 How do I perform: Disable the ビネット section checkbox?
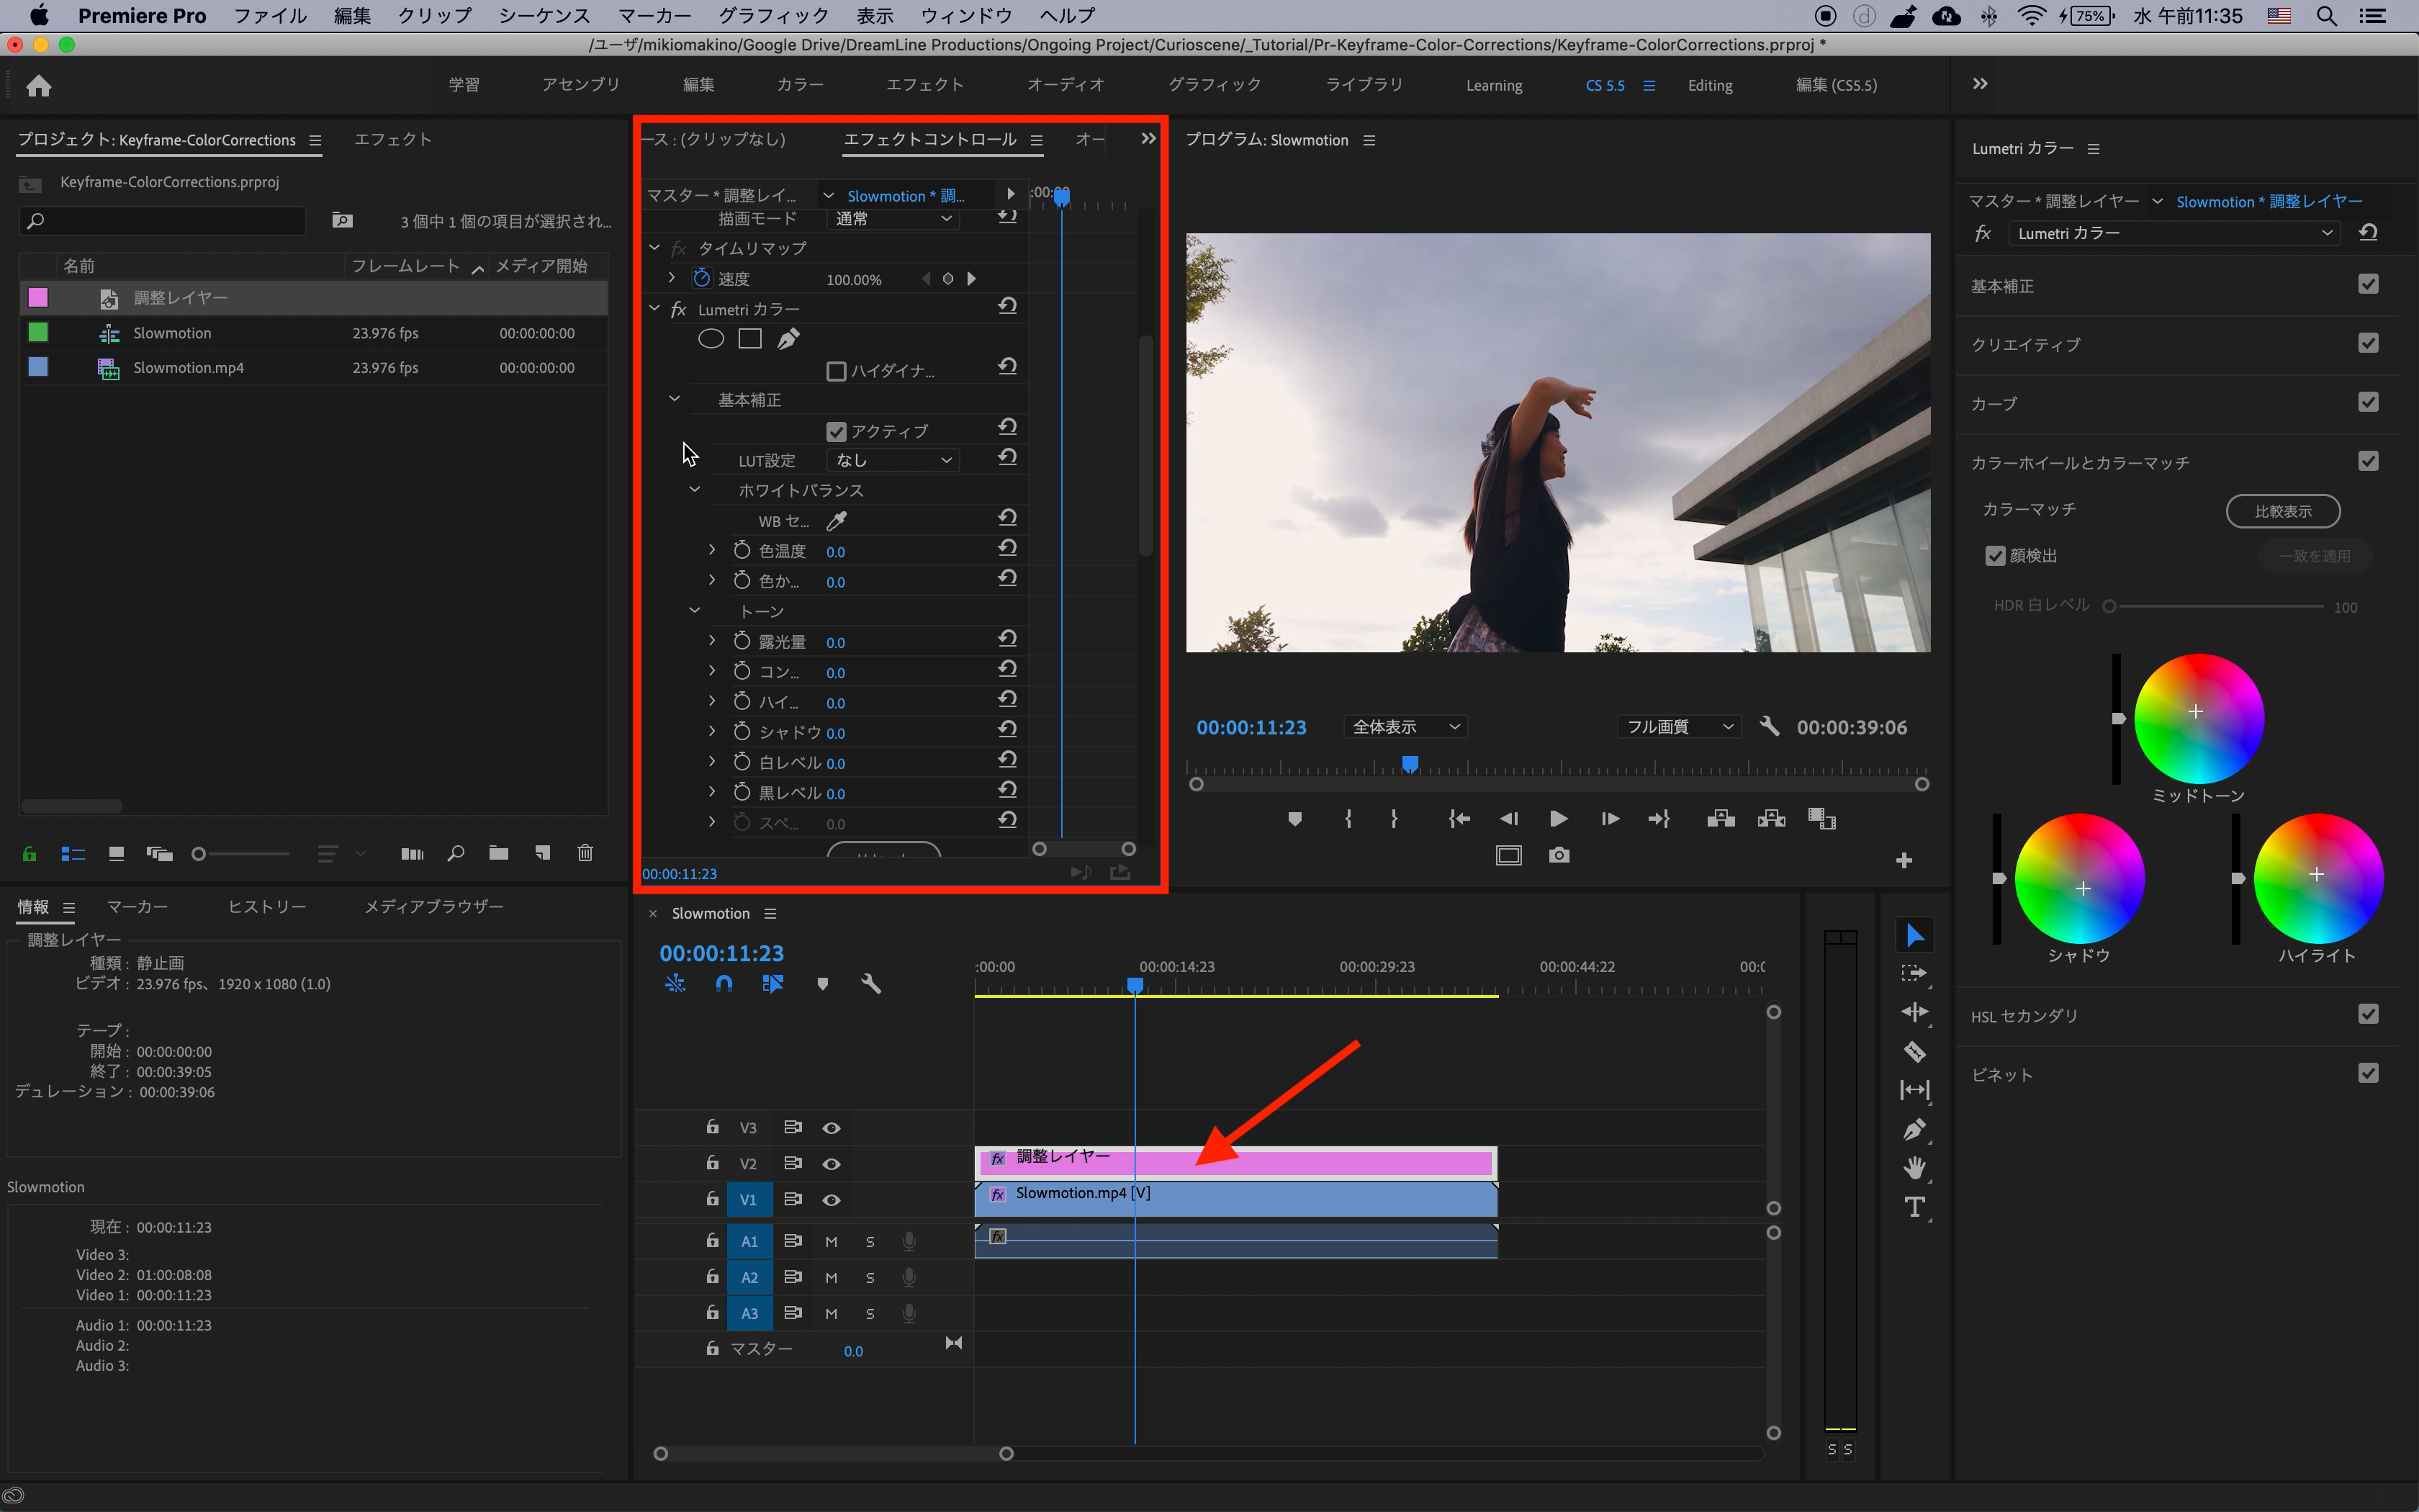[2367, 1074]
